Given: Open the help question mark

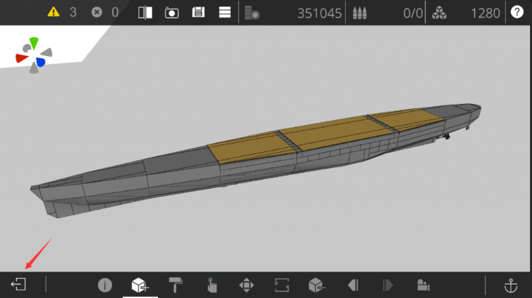Looking at the screenshot, I should click(x=517, y=12).
